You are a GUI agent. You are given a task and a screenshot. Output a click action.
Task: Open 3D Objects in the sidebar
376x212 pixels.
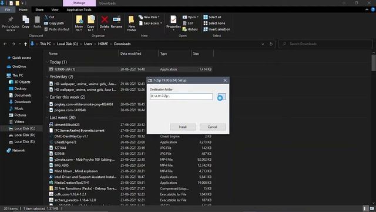pos(19,82)
